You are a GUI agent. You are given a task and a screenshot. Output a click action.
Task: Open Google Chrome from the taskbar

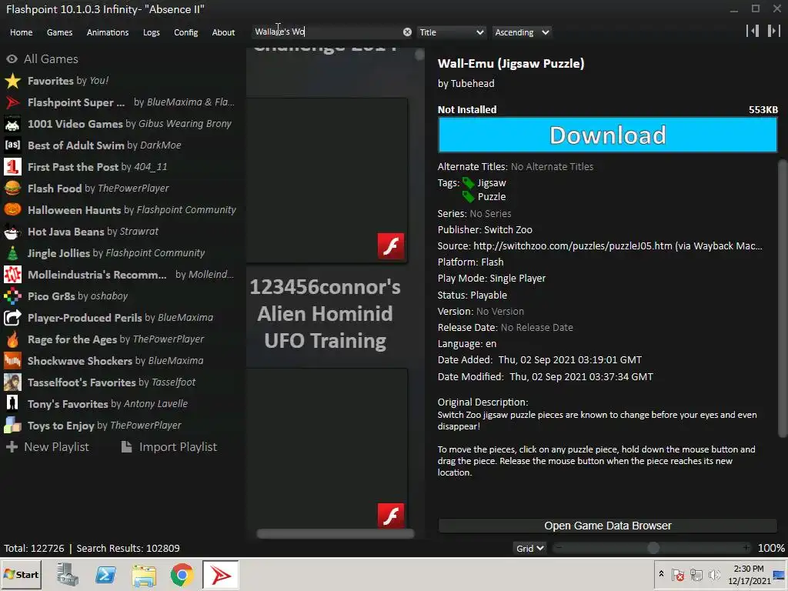182,574
